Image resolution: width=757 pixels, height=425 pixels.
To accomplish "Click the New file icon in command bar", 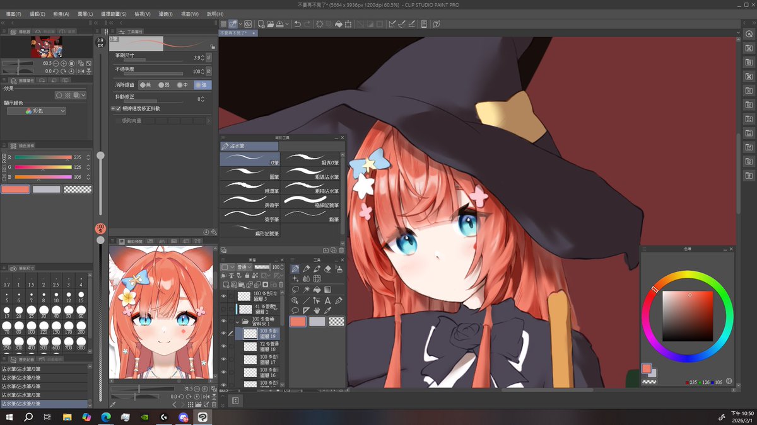I will [261, 24].
